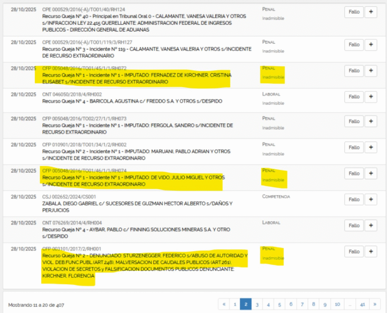
Task: Open Fallo for Fernandez de Kirchner case
Action: (354, 71)
